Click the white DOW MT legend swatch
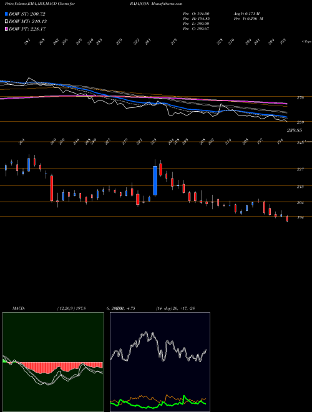The height and width of the screenshot is (412, 312). [x=6, y=21]
